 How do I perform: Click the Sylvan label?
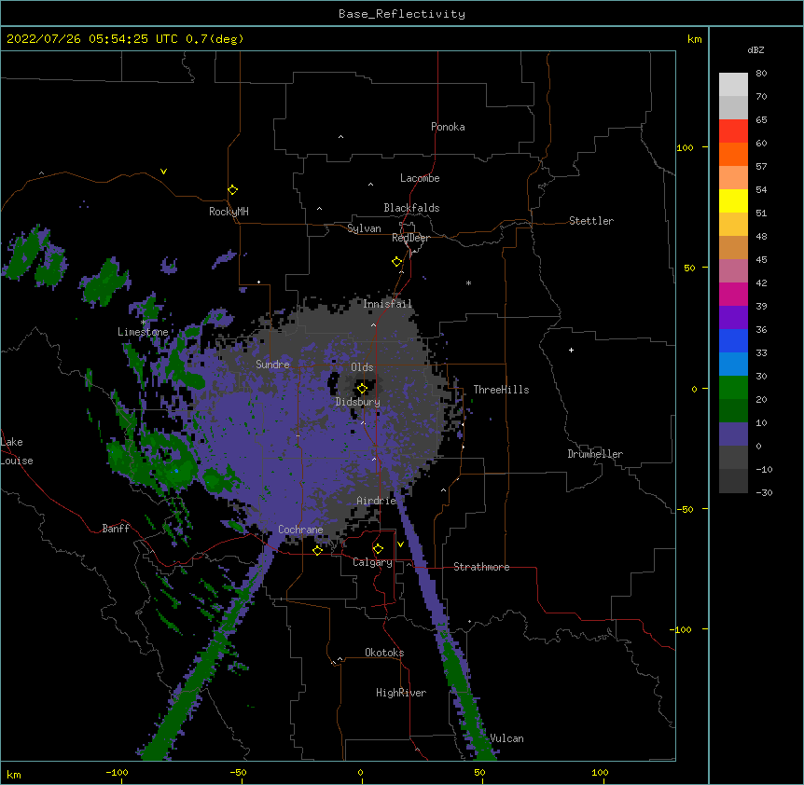tap(364, 228)
